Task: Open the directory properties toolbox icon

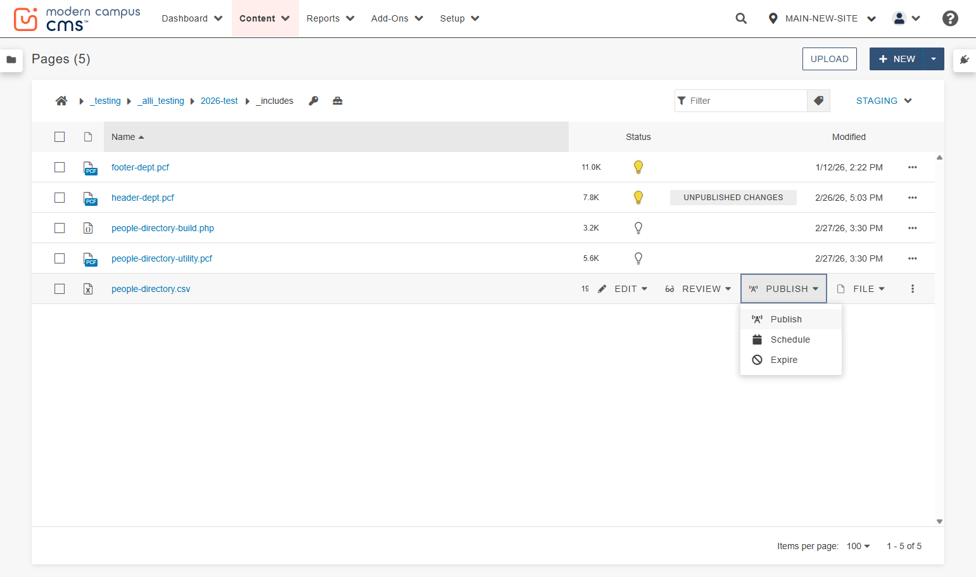Action: pyautogui.click(x=338, y=101)
